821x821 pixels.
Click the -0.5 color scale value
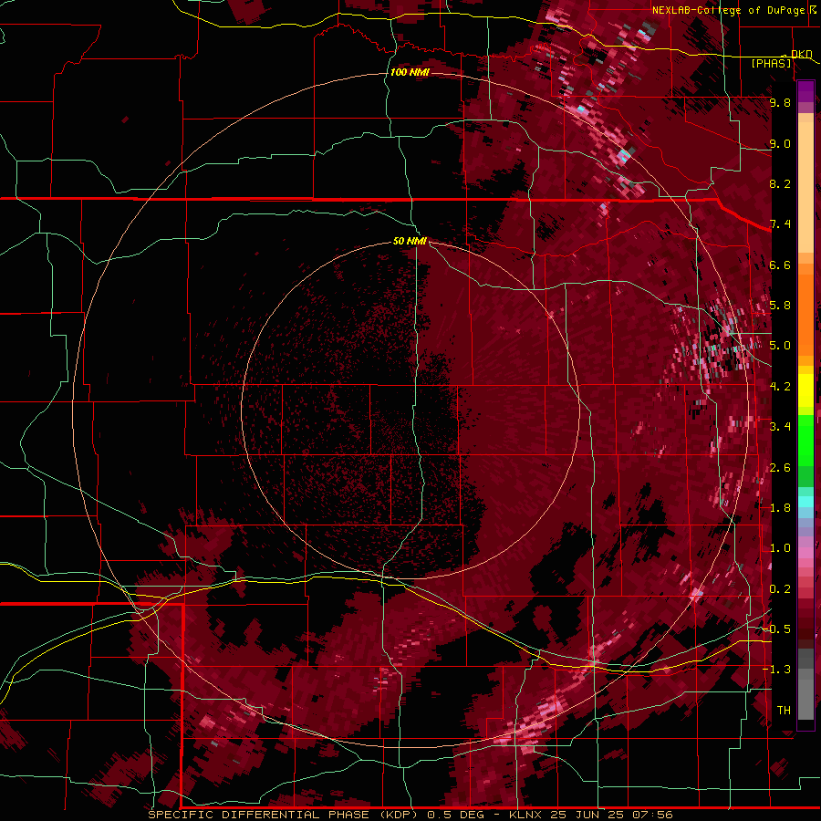[777, 629]
